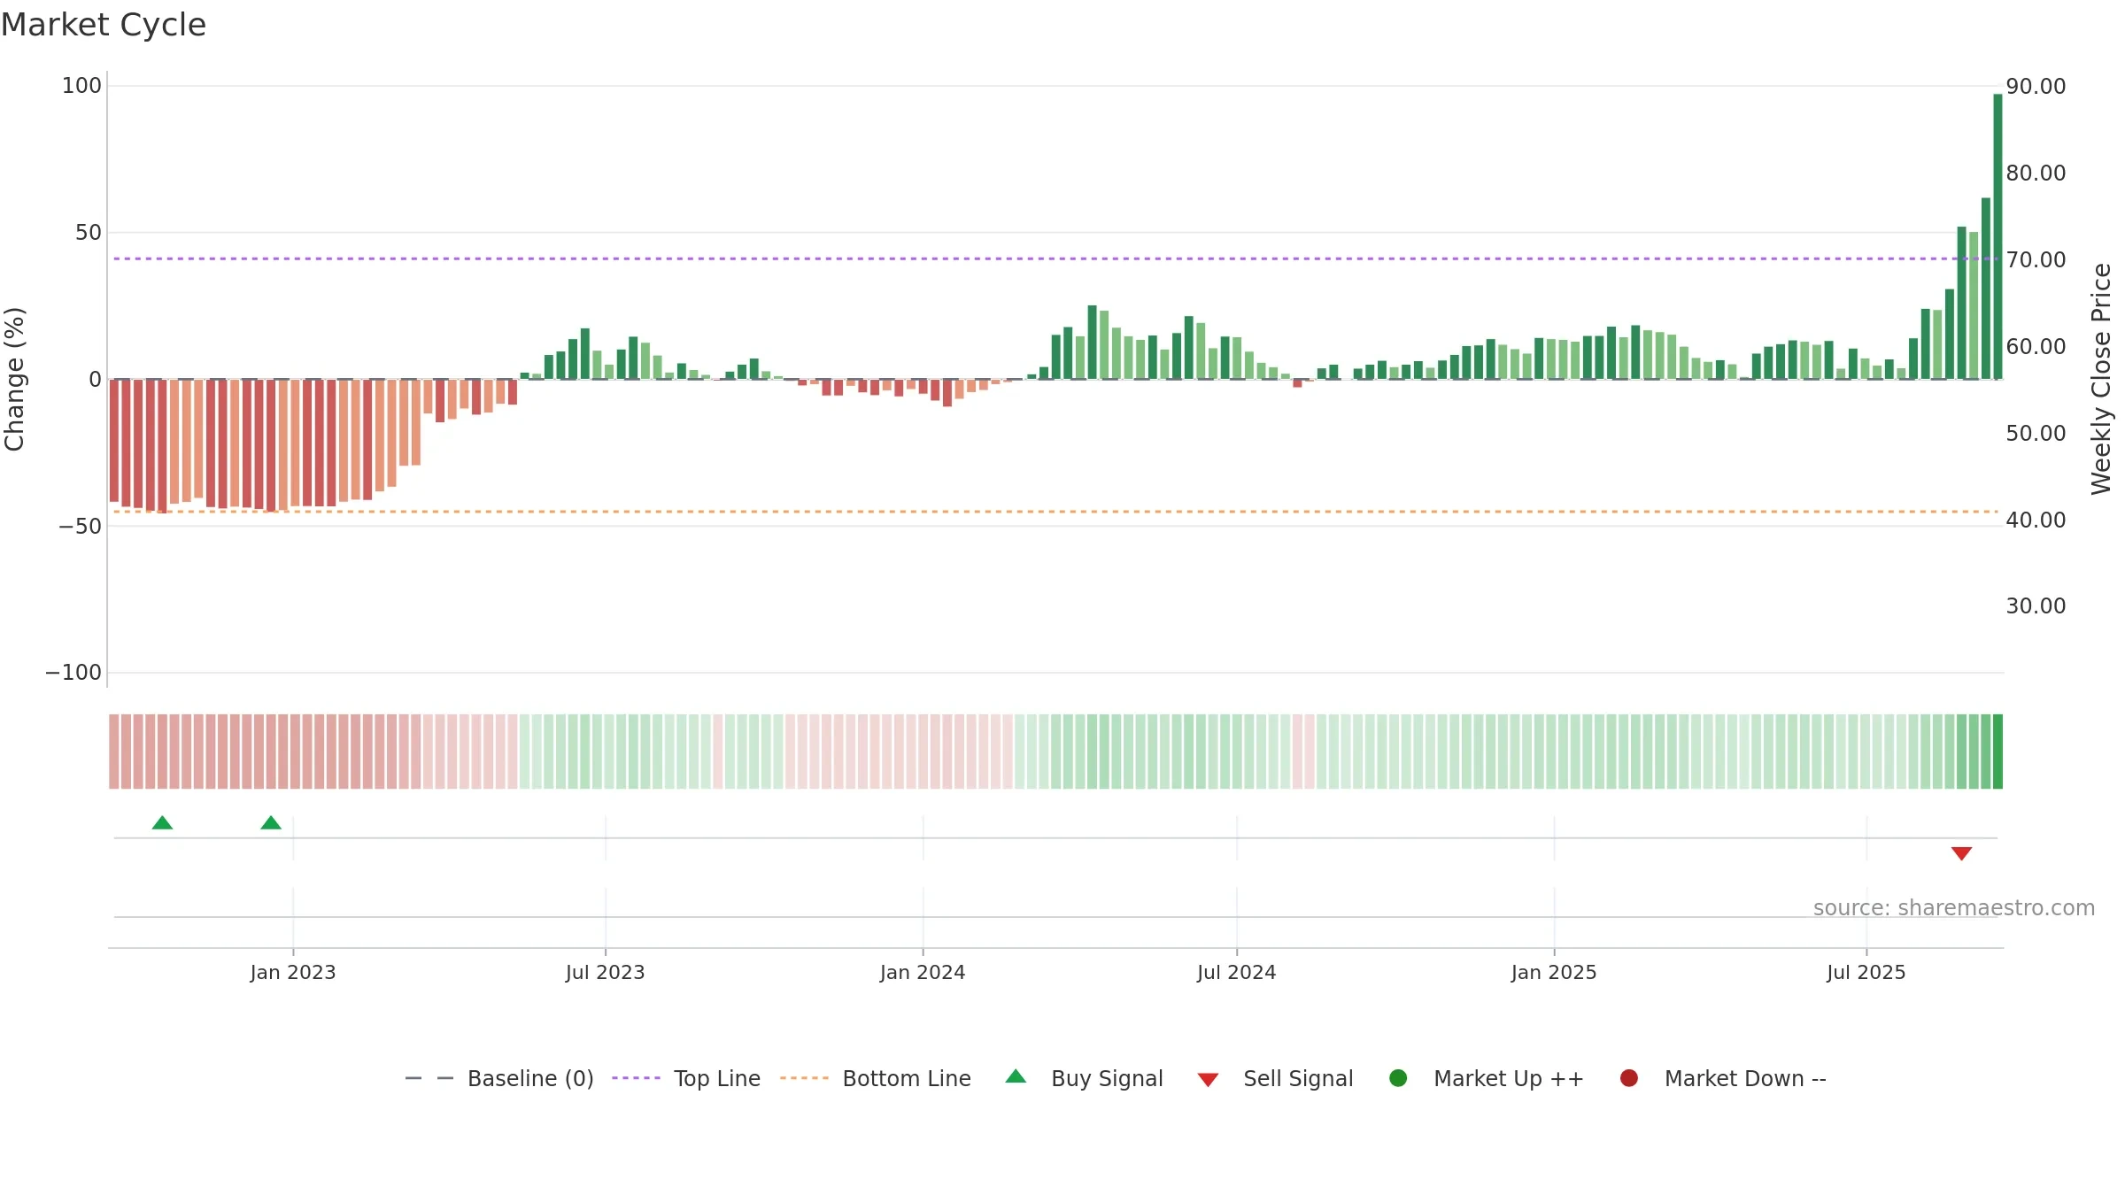Click the 100 tick on the left axis
This screenshot has width=2125, height=1195.
[x=81, y=86]
